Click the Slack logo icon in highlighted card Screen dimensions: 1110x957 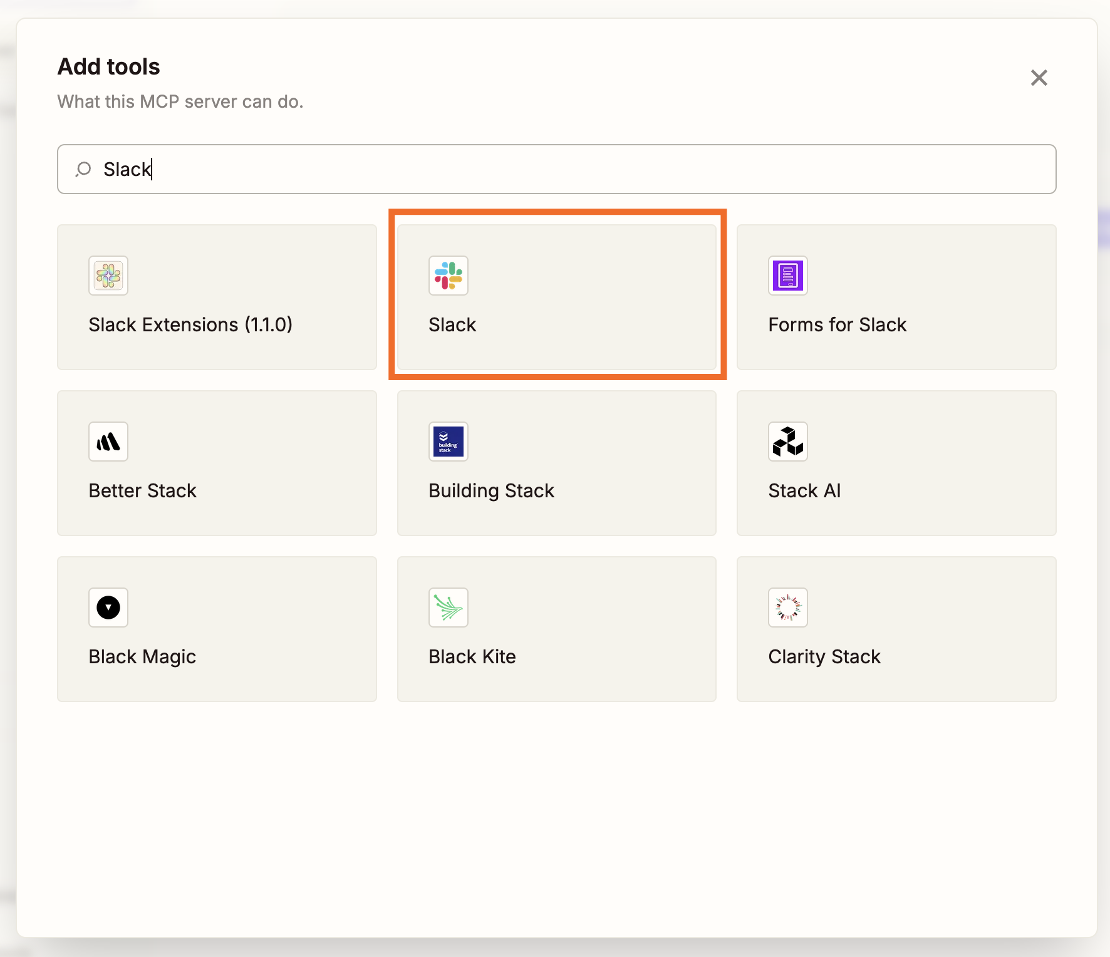click(448, 276)
